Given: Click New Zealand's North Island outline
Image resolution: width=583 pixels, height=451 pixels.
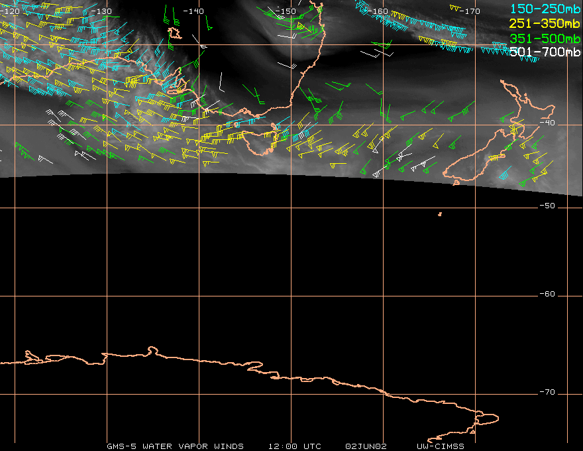Looking at the screenshot, I should click(528, 108).
